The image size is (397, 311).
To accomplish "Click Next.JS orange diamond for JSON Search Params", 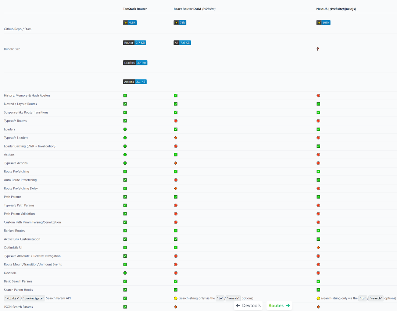I will (x=318, y=307).
